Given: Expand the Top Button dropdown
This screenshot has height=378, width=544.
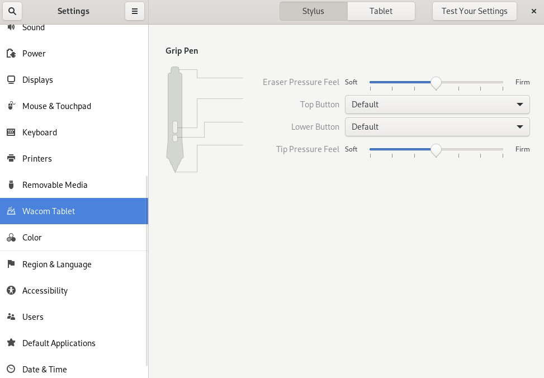Looking at the screenshot, I should tap(437, 105).
